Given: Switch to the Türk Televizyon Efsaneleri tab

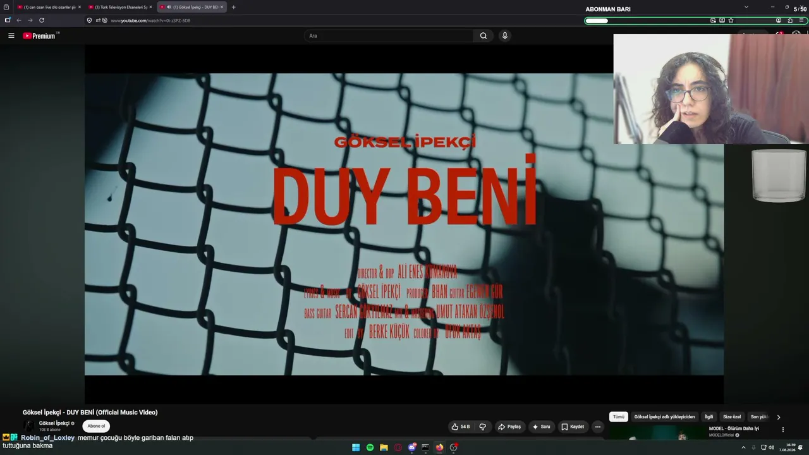Looking at the screenshot, I should [120, 7].
